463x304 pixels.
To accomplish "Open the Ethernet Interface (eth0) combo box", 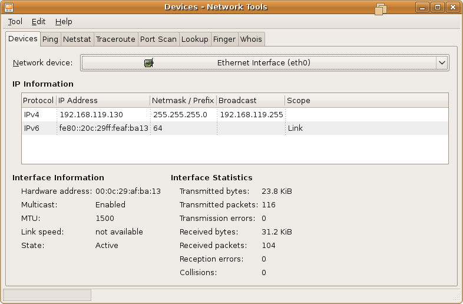I will click(x=264, y=62).
